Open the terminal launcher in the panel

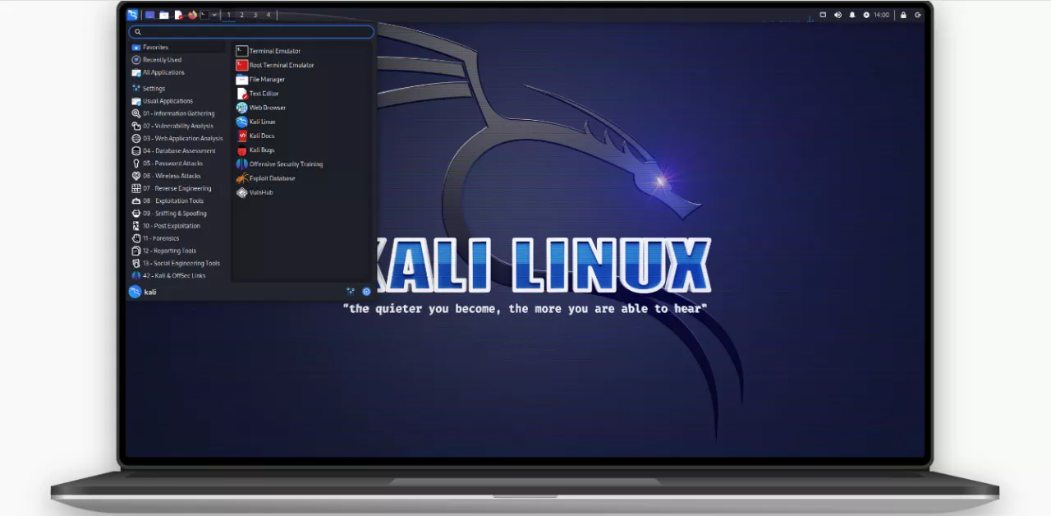[x=204, y=15]
